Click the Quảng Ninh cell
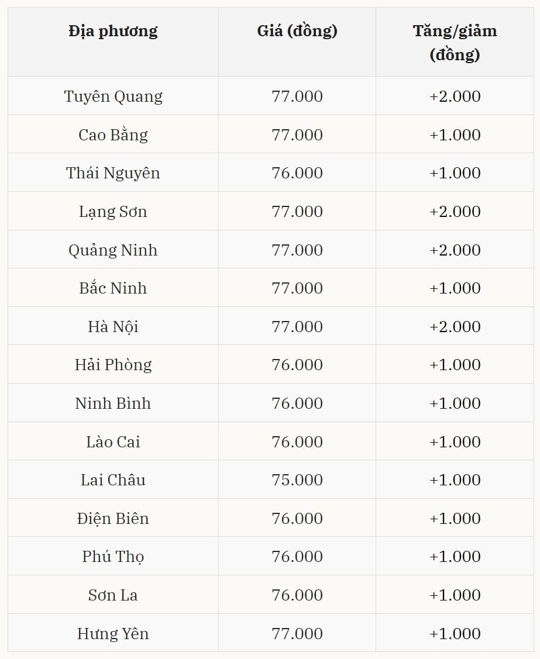This screenshot has height=659, width=540. point(113,250)
